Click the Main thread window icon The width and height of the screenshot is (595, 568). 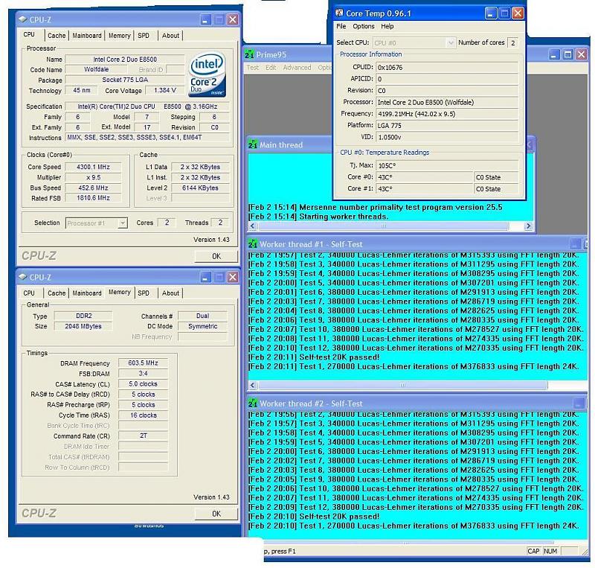(253, 144)
